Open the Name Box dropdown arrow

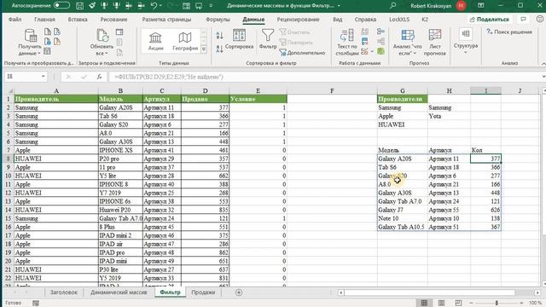[44, 77]
